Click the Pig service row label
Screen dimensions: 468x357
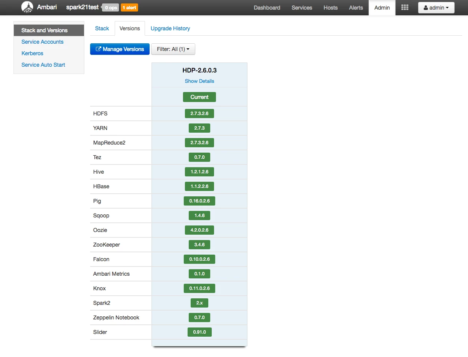click(97, 201)
